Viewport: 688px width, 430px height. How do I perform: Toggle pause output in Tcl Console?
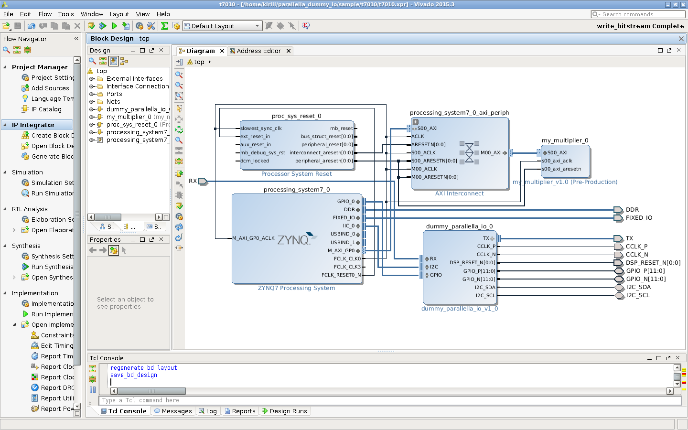coord(93,390)
